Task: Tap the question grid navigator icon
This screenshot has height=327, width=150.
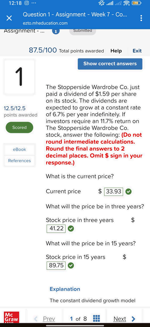Action: click(96, 319)
